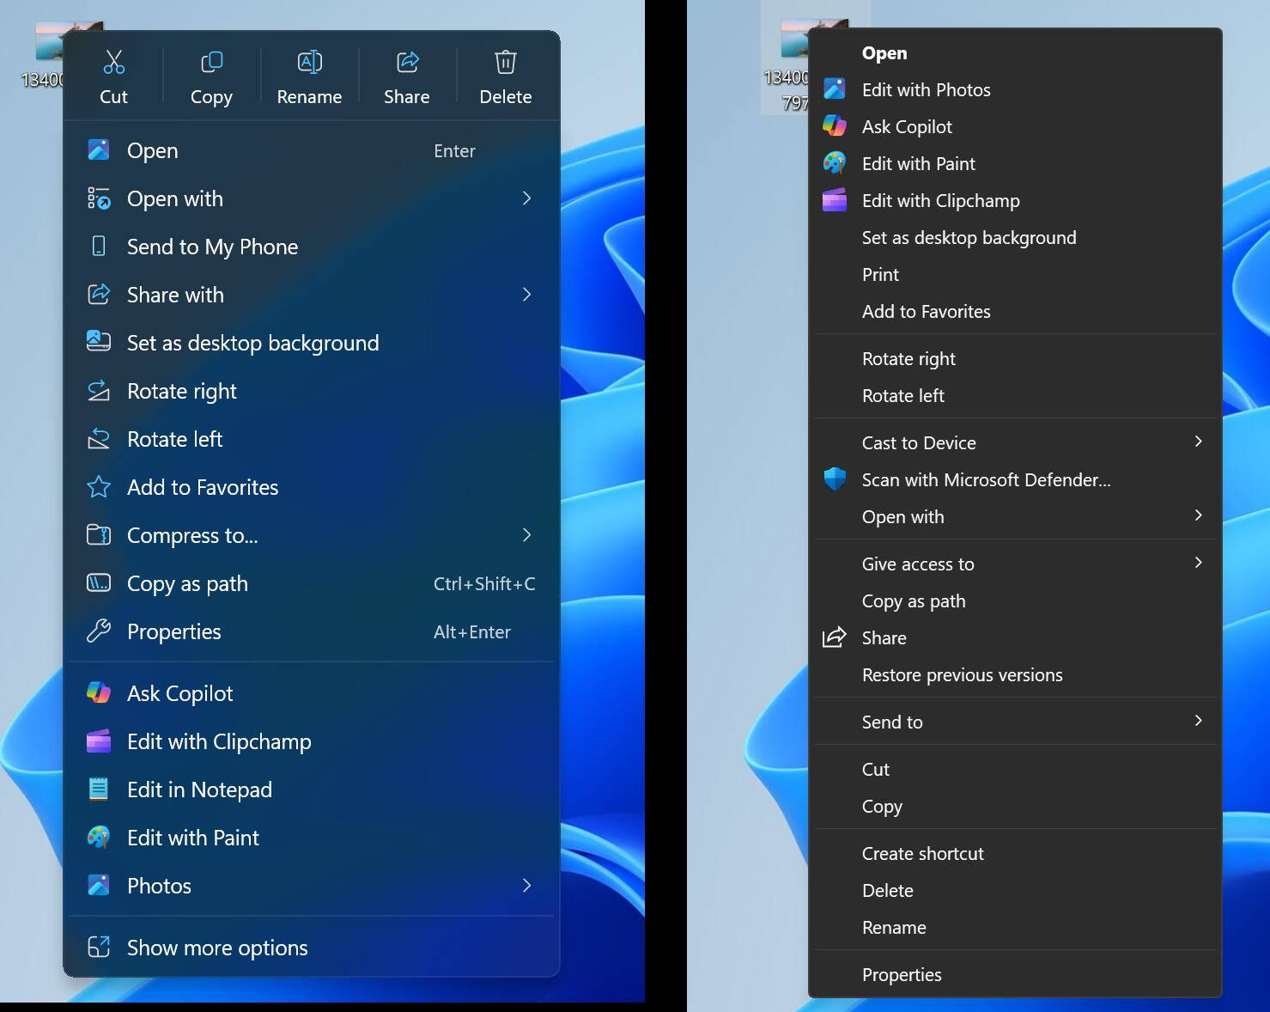
Task: Click the Cut scissors icon in modern menu
Action: (x=113, y=62)
